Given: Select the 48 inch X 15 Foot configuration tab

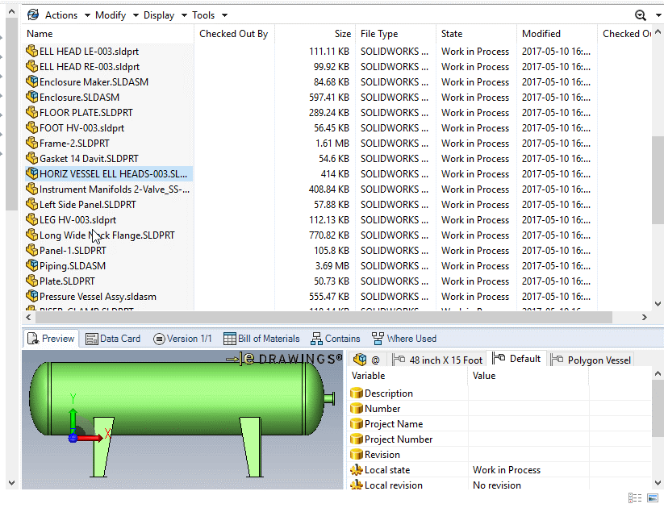Looking at the screenshot, I should [x=437, y=360].
